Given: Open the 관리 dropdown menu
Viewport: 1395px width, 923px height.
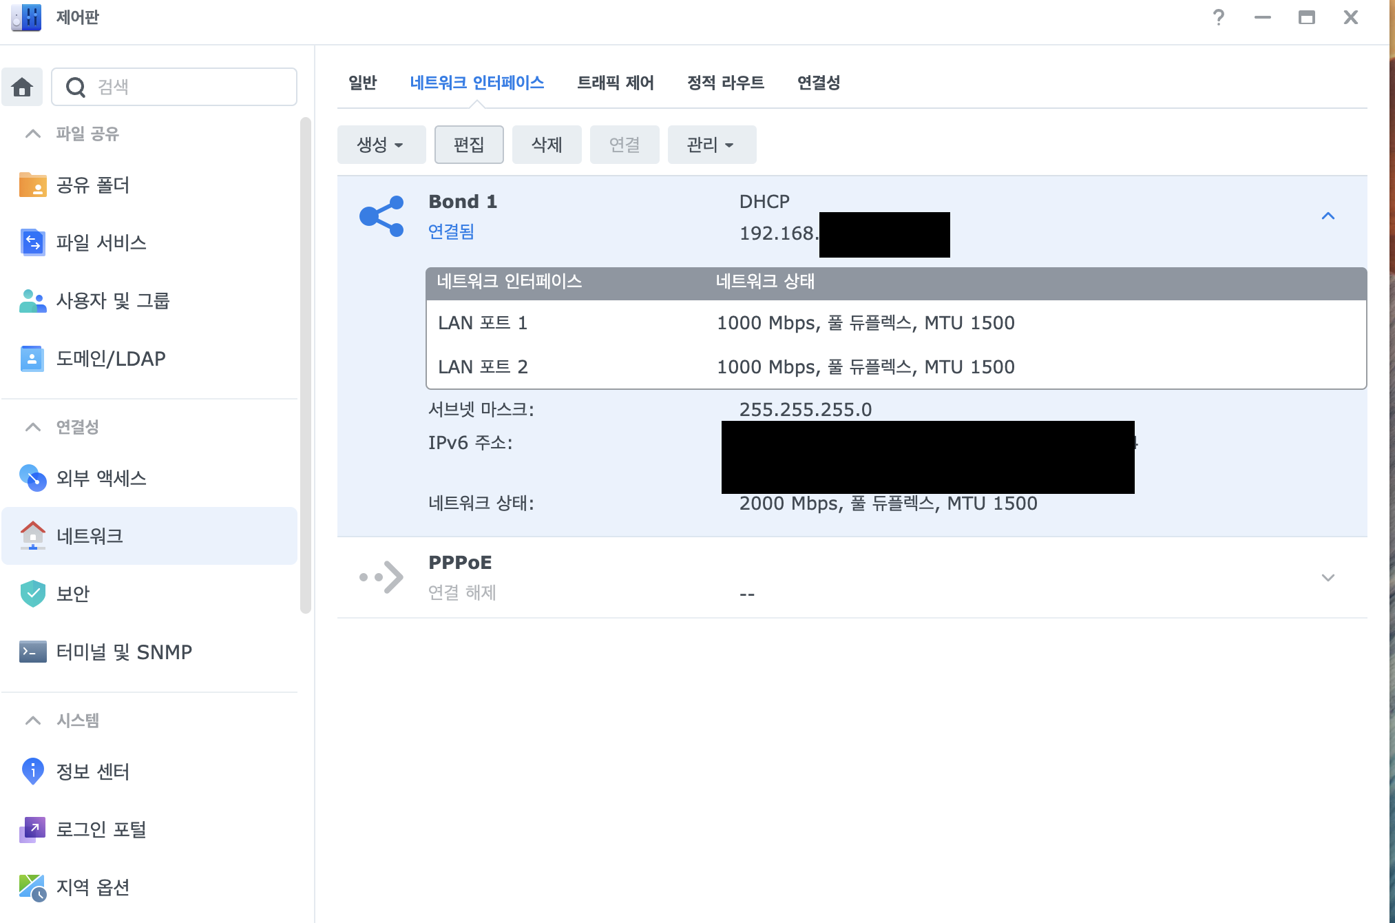Looking at the screenshot, I should pos(711,145).
